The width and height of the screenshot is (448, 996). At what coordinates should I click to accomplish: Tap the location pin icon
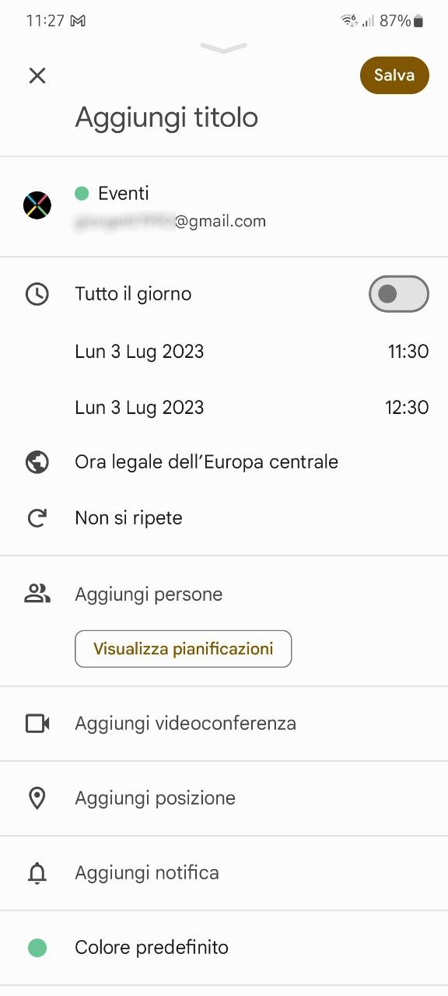click(37, 798)
